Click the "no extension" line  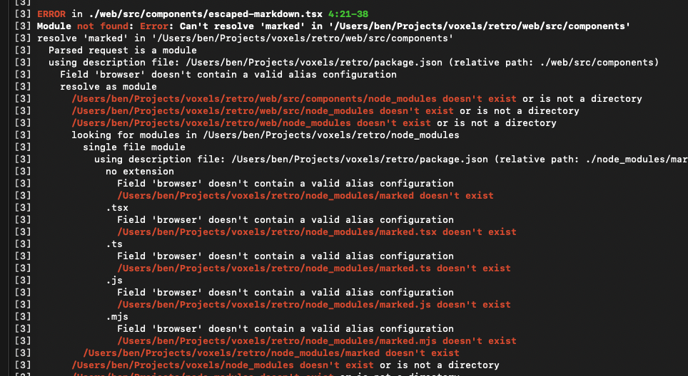click(140, 172)
